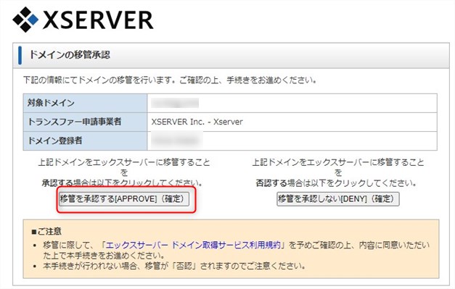Click the 本手続きが行われない場合 note line
This screenshot has height=289, width=455.
click(174, 266)
